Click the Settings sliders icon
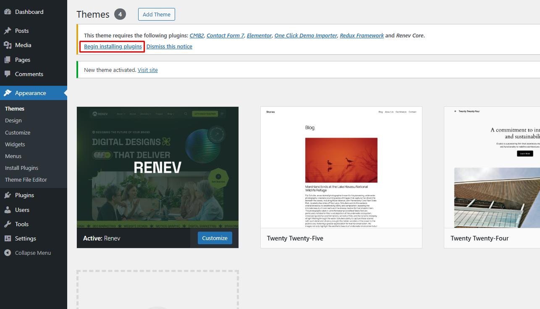Image resolution: width=540 pixels, height=309 pixels. tap(8, 238)
